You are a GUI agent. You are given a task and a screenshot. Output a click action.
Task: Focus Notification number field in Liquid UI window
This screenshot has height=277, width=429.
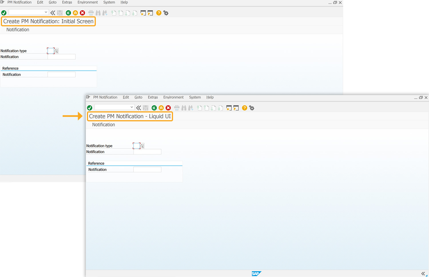(147, 152)
